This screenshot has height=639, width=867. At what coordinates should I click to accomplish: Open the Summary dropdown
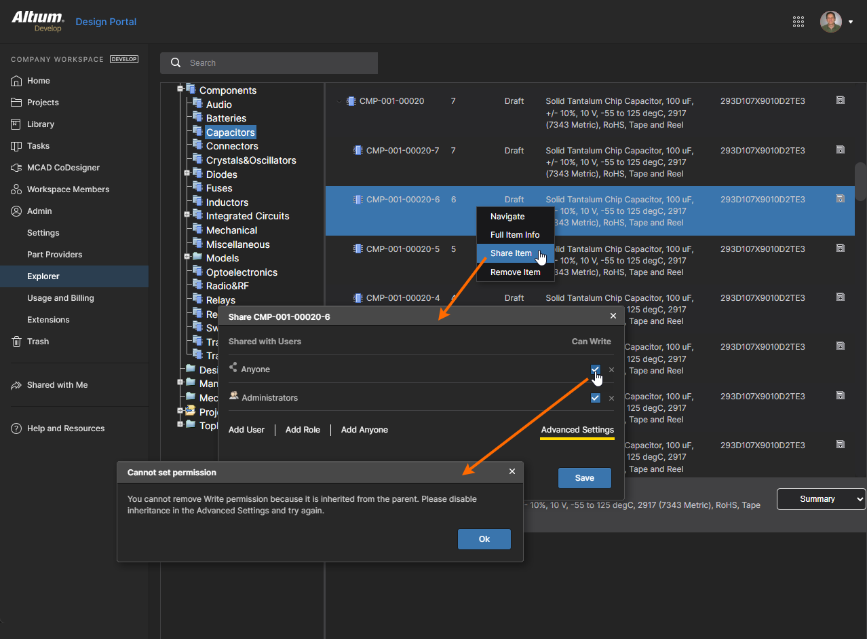821,499
